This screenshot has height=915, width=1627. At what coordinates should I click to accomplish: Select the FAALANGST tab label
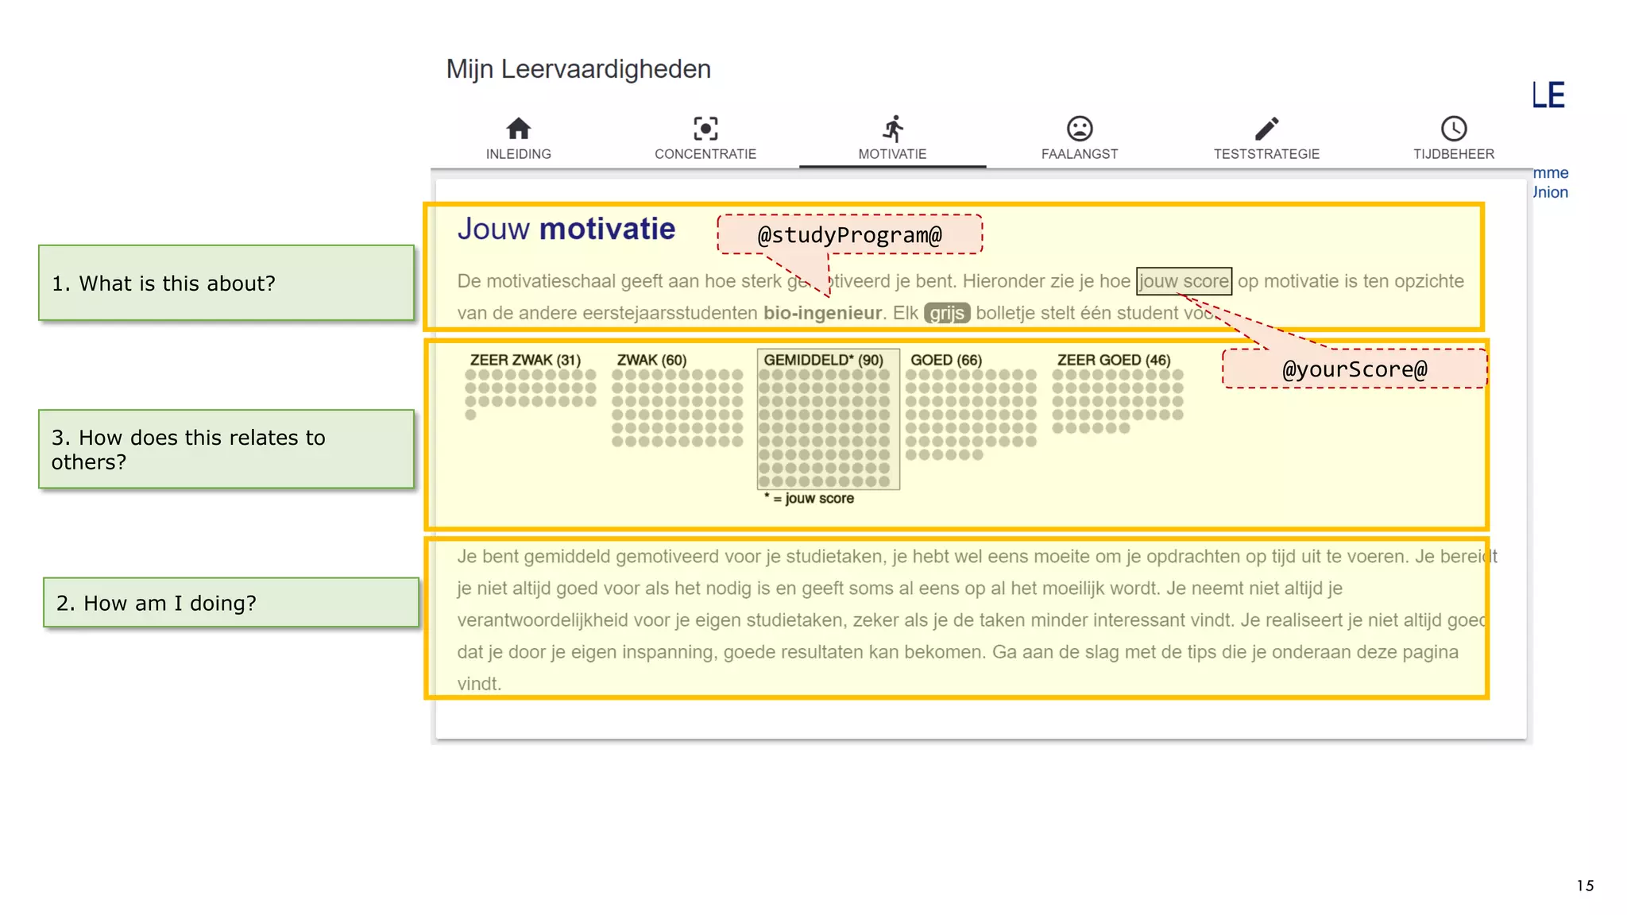pyautogui.click(x=1079, y=154)
